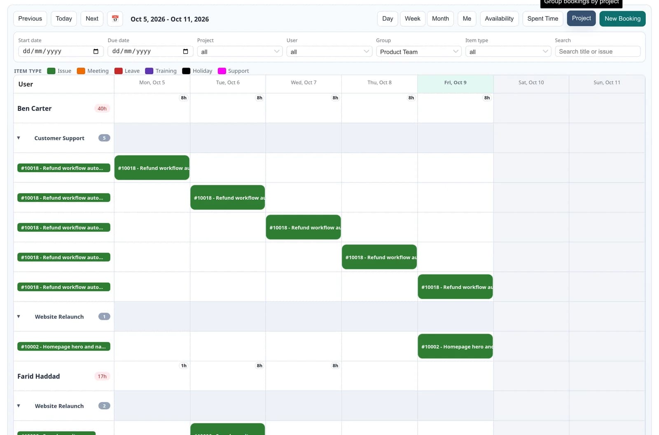Open the Availability view
This screenshot has width=659, height=435.
point(499,19)
